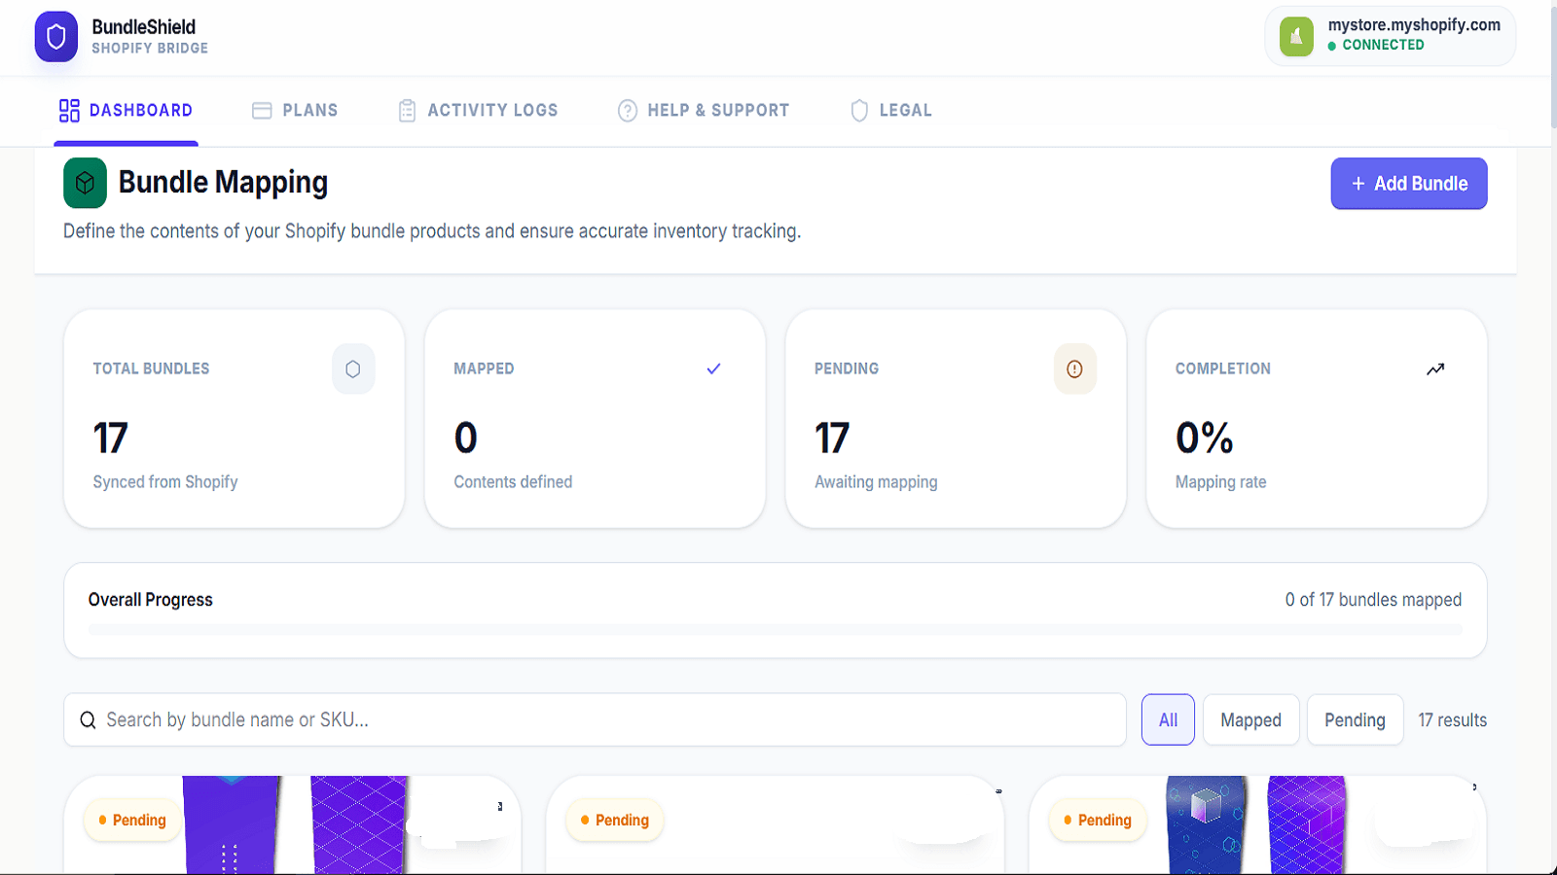The height and width of the screenshot is (875, 1557).
Task: Click the 'Contents defined' caption
Action: [513, 482]
